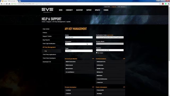Viewport: 170px width, 96px height.
Task: Click the green padlock in the address bar
Action: point(12,4)
